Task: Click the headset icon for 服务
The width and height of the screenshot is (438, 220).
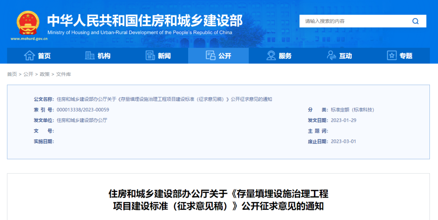Action: [271, 56]
